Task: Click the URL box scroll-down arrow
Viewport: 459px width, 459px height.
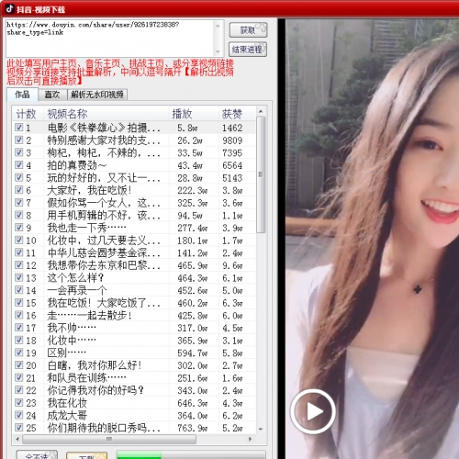Action: (218, 51)
